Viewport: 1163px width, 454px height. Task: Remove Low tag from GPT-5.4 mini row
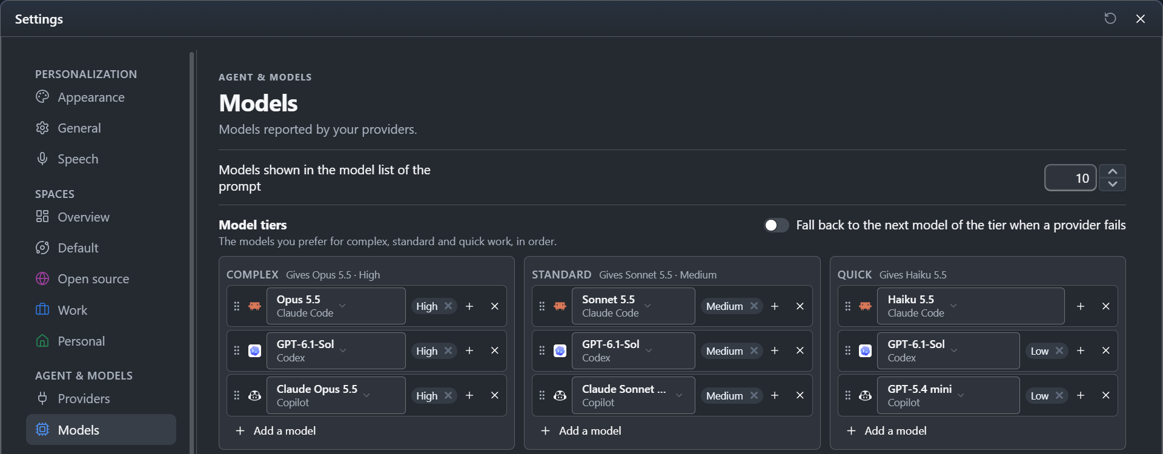pyautogui.click(x=1059, y=395)
